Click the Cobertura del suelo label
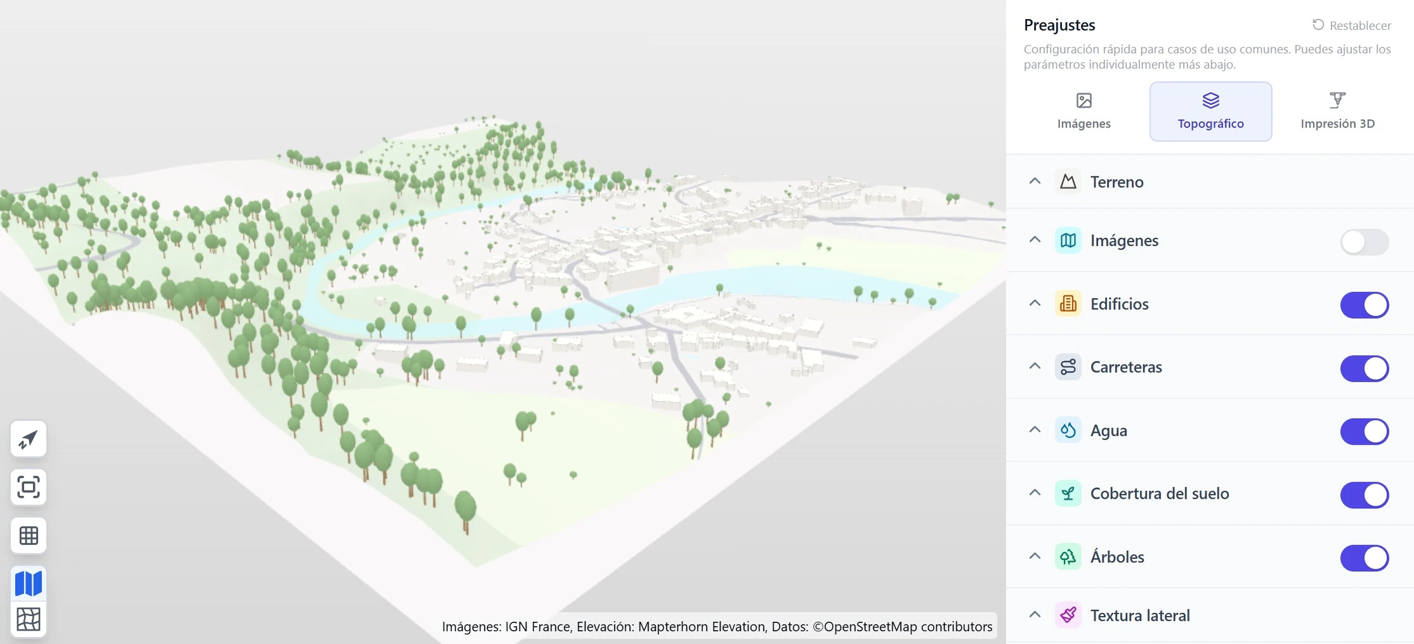This screenshot has width=1414, height=644. (x=1160, y=493)
